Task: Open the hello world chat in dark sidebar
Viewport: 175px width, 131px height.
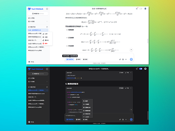Action: tap(38, 94)
